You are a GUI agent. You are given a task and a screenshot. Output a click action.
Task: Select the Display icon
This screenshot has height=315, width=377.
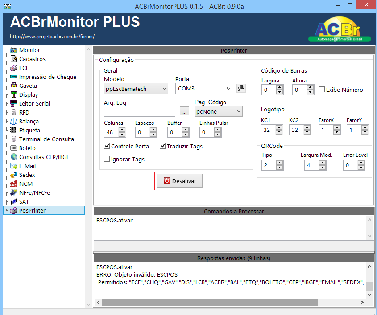click(14, 94)
